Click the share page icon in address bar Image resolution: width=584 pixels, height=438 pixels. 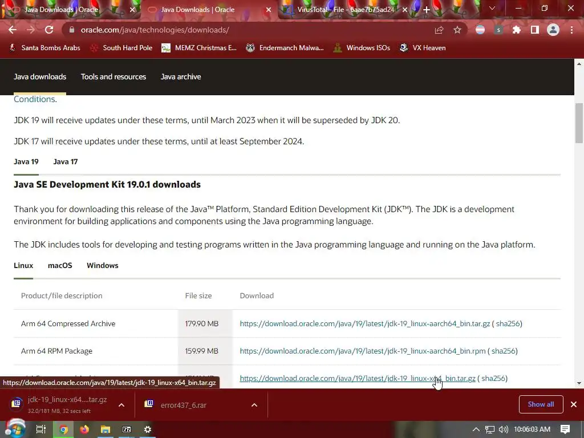[439, 30]
